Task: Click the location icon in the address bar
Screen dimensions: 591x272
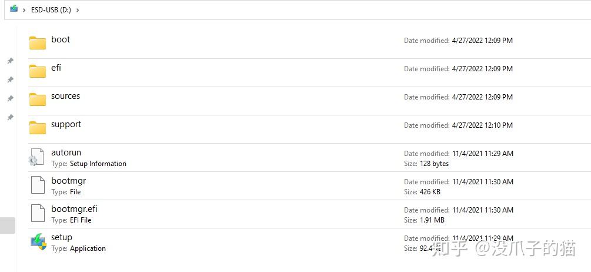Action: [14, 9]
